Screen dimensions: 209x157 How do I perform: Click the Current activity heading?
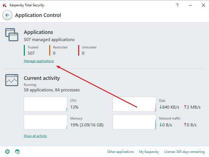[x=42, y=78]
